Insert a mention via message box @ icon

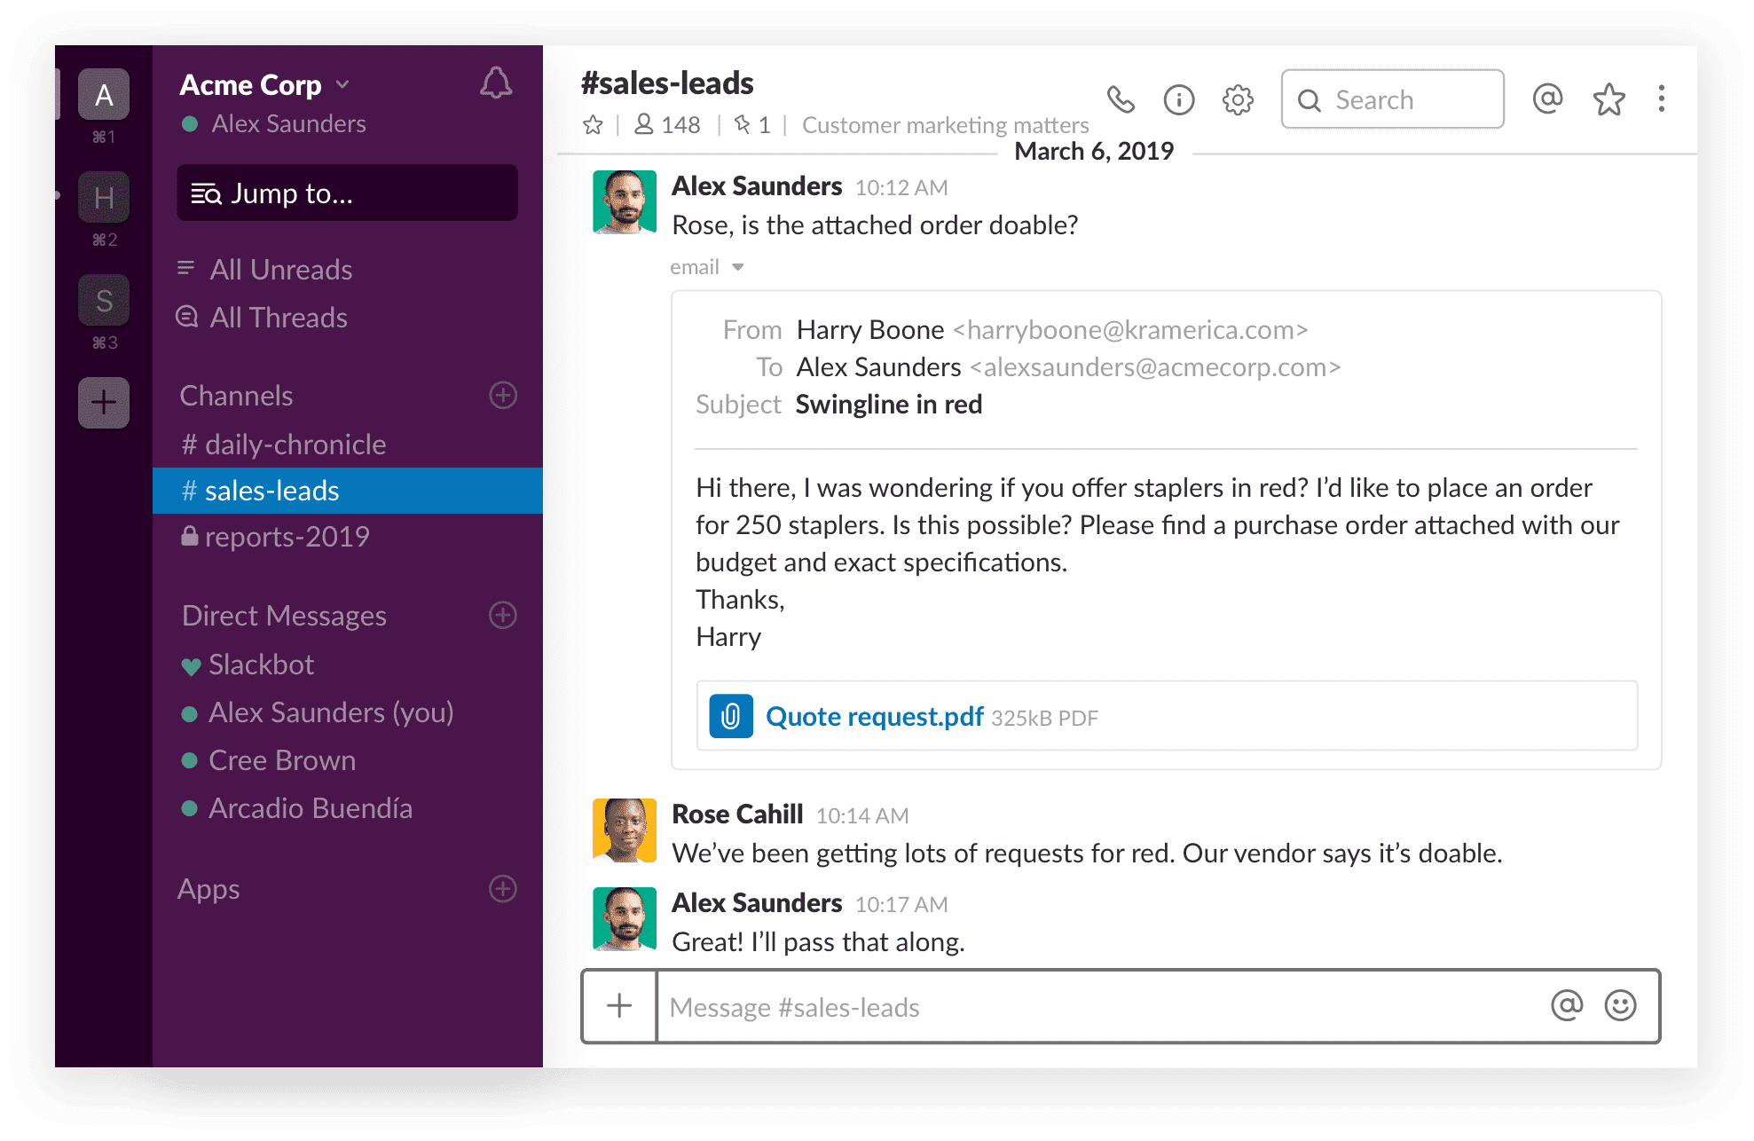pyautogui.click(x=1567, y=1005)
